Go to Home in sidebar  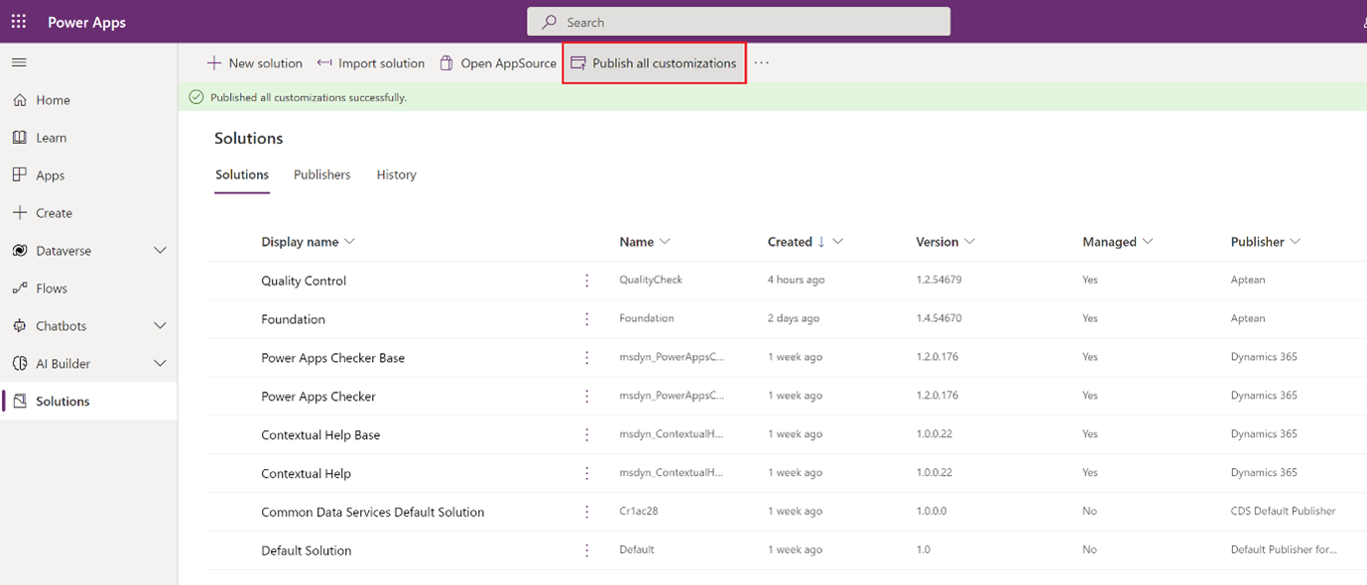pos(53,100)
